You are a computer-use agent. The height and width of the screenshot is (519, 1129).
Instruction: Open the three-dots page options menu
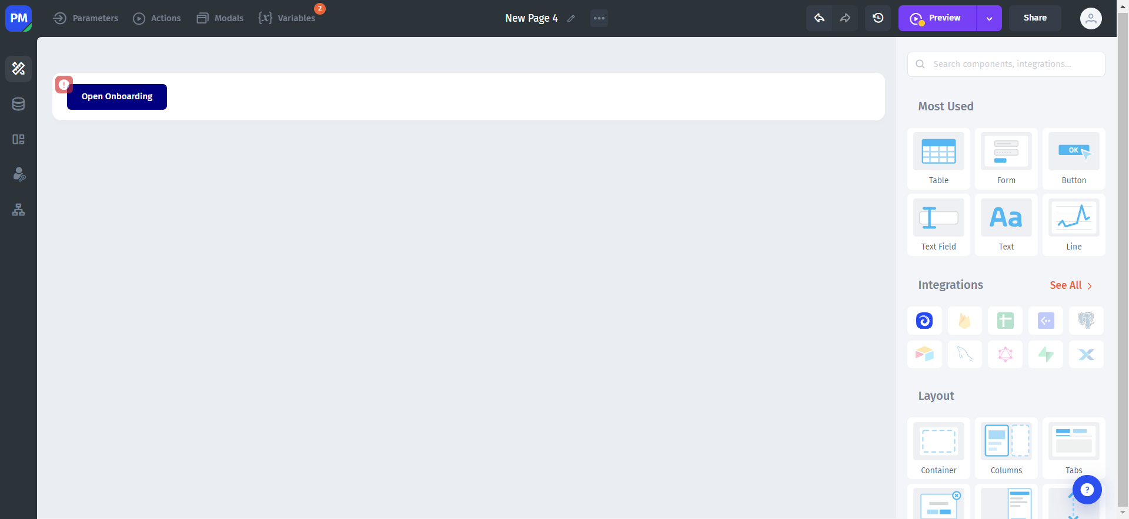pyautogui.click(x=599, y=18)
